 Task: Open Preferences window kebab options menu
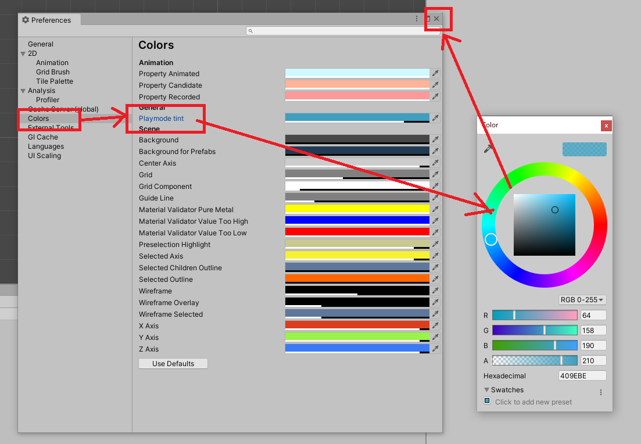417,19
